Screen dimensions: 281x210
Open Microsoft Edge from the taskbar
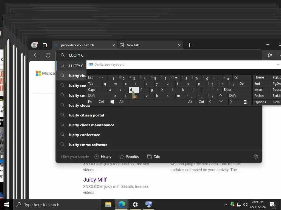pos(122,205)
